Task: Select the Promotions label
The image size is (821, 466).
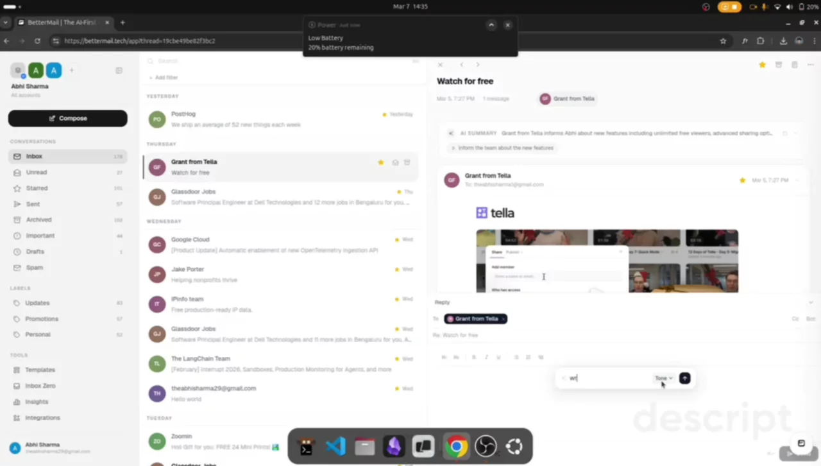Action: [x=67, y=319]
